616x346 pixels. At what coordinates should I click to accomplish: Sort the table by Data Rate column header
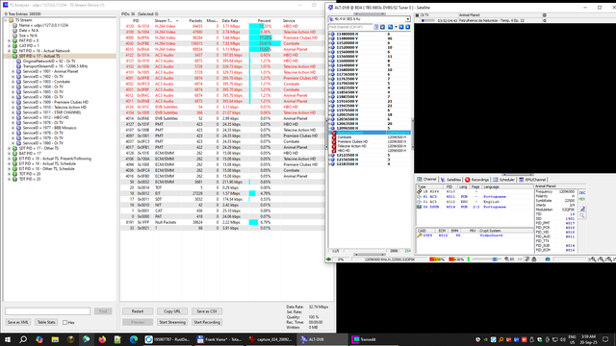pyautogui.click(x=234, y=21)
